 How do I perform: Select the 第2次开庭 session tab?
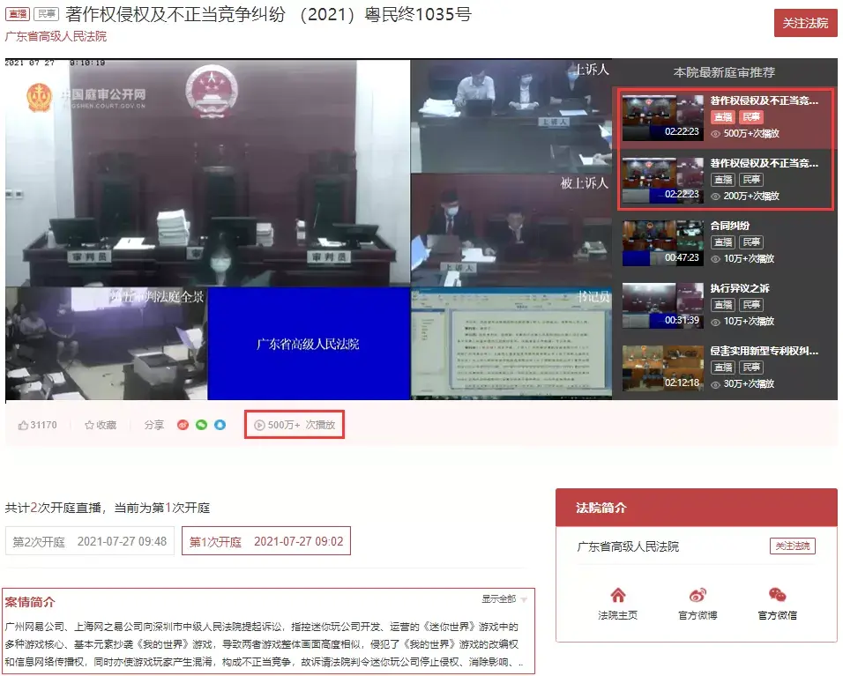pos(90,541)
